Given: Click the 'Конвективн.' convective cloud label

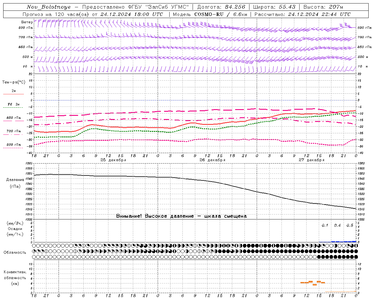Looking at the screenshot, I should pos(15,272).
